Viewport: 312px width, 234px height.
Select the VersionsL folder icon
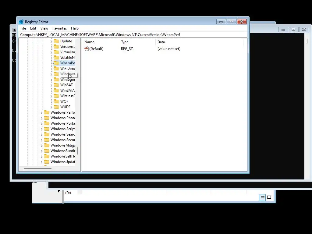[x=56, y=47]
